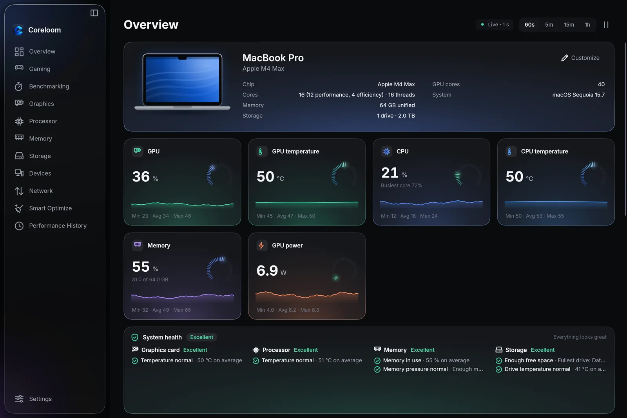Click the pencil icon beside Customize
Viewport: 627px width, 418px height.
click(564, 58)
